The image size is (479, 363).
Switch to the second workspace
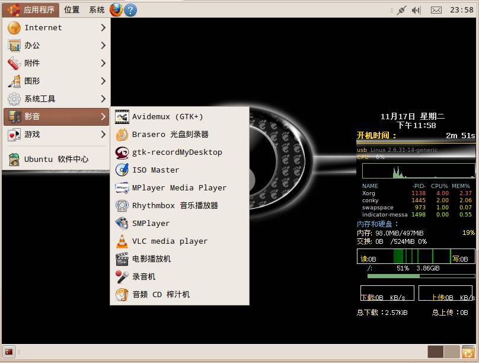point(452,352)
